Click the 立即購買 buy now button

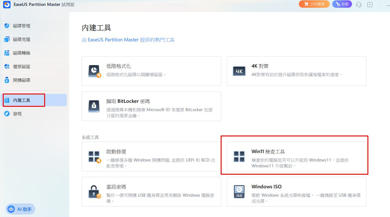tap(314, 4)
